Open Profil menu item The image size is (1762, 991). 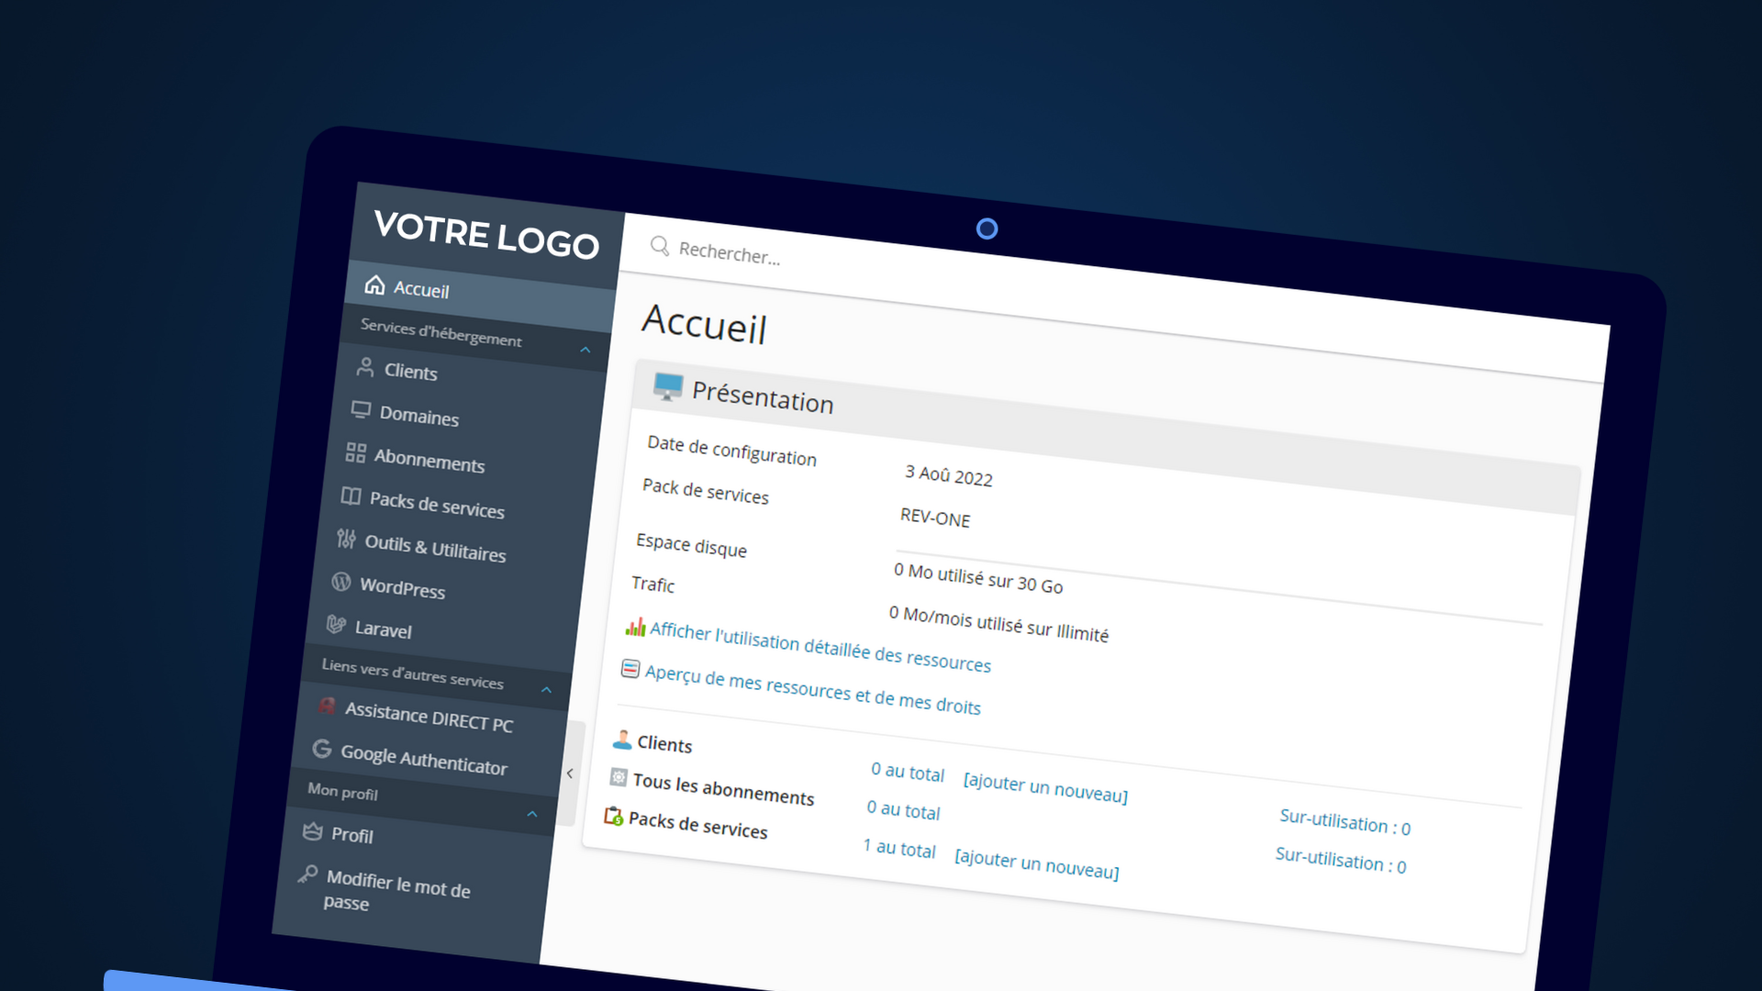click(x=351, y=835)
